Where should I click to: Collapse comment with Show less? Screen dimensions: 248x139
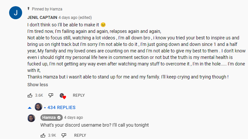pyautogui.click(x=38, y=85)
